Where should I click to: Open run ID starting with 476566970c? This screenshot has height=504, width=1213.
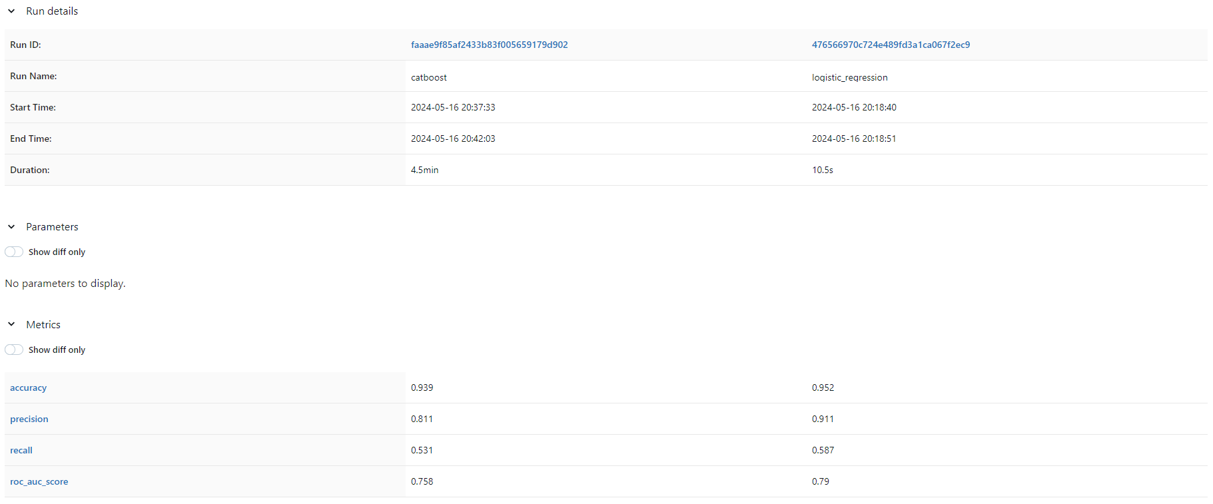point(891,45)
